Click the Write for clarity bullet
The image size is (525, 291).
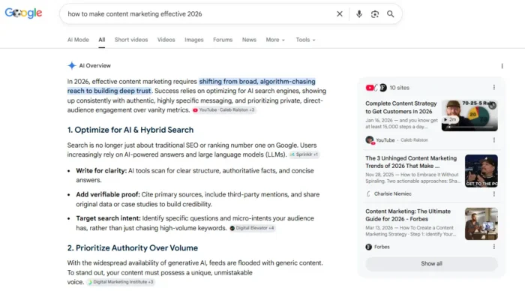[x=195, y=175]
